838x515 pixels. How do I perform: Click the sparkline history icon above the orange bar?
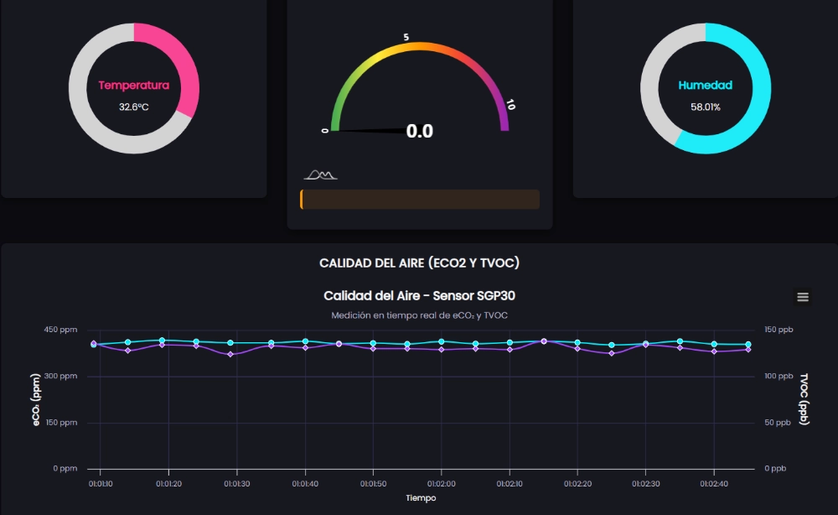tap(321, 174)
